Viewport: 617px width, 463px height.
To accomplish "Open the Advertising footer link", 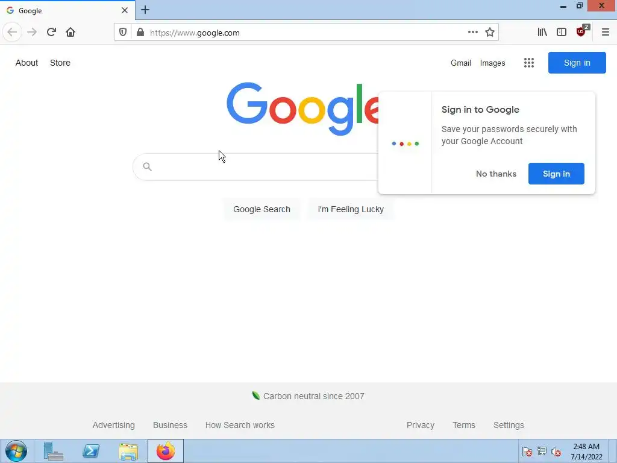I will (113, 425).
